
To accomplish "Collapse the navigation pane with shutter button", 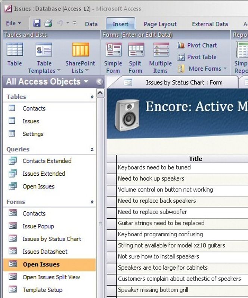I will coord(99,82).
